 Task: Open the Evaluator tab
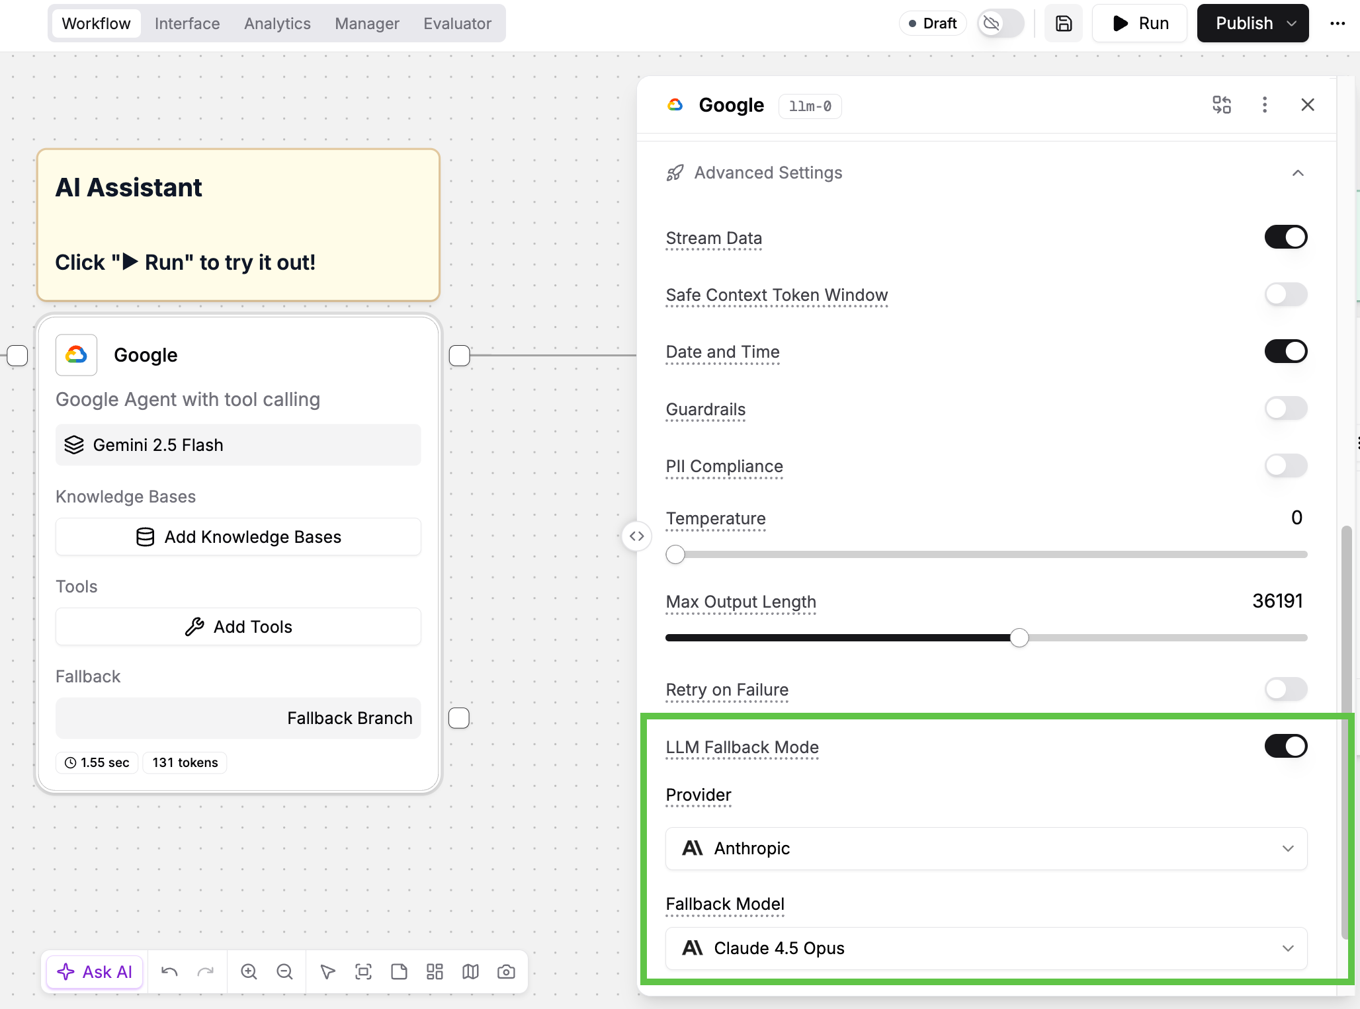tap(457, 24)
